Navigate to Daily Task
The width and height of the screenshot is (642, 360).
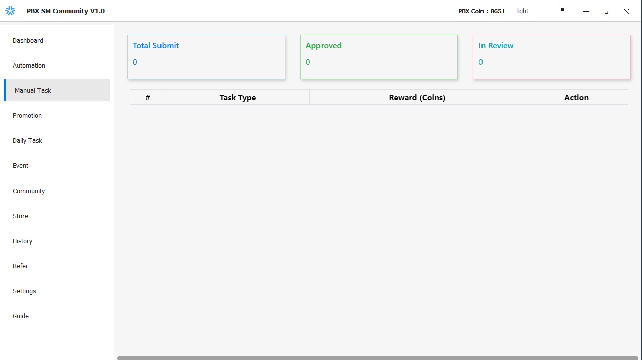27,141
